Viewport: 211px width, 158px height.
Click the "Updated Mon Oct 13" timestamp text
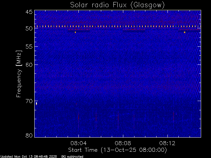(x=29, y=157)
